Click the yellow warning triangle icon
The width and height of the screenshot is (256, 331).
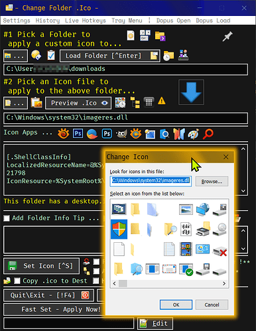(x=162, y=101)
